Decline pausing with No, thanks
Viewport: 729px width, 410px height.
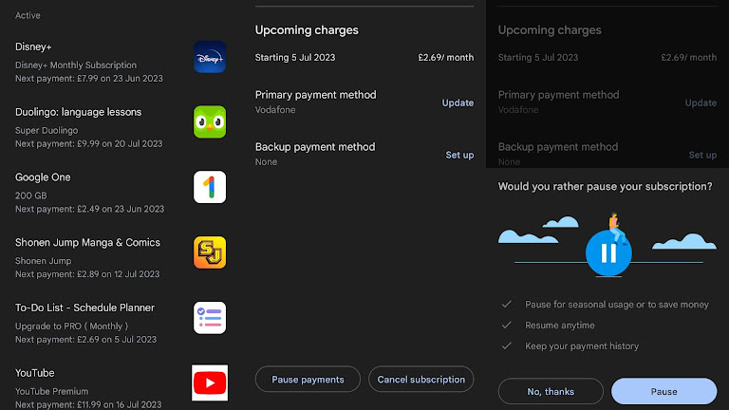coord(551,391)
